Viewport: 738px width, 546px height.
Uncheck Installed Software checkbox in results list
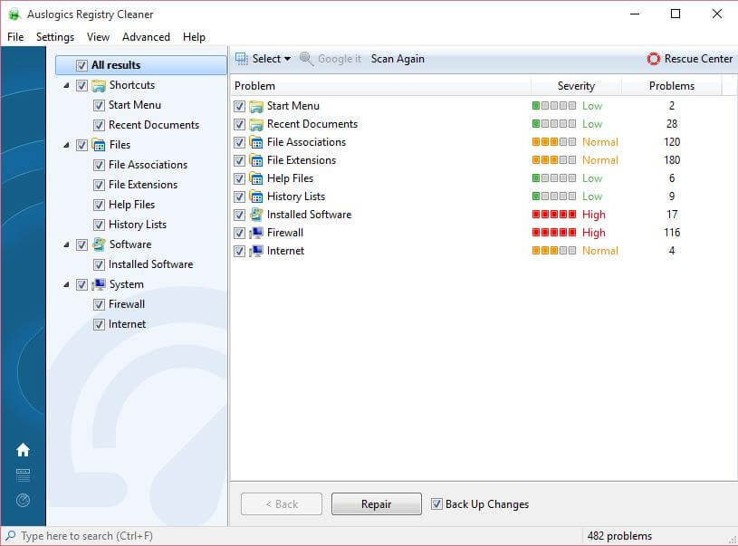click(239, 216)
